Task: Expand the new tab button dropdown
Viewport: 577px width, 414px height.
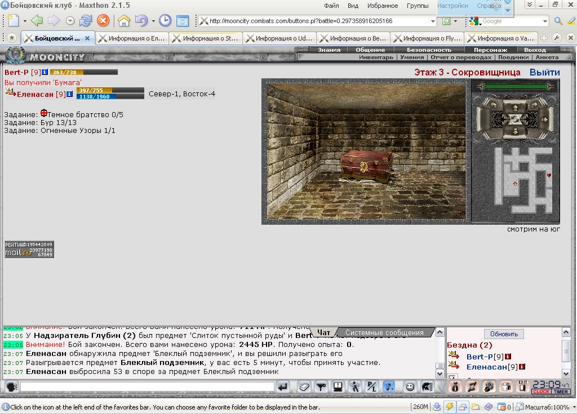Action: point(25,21)
